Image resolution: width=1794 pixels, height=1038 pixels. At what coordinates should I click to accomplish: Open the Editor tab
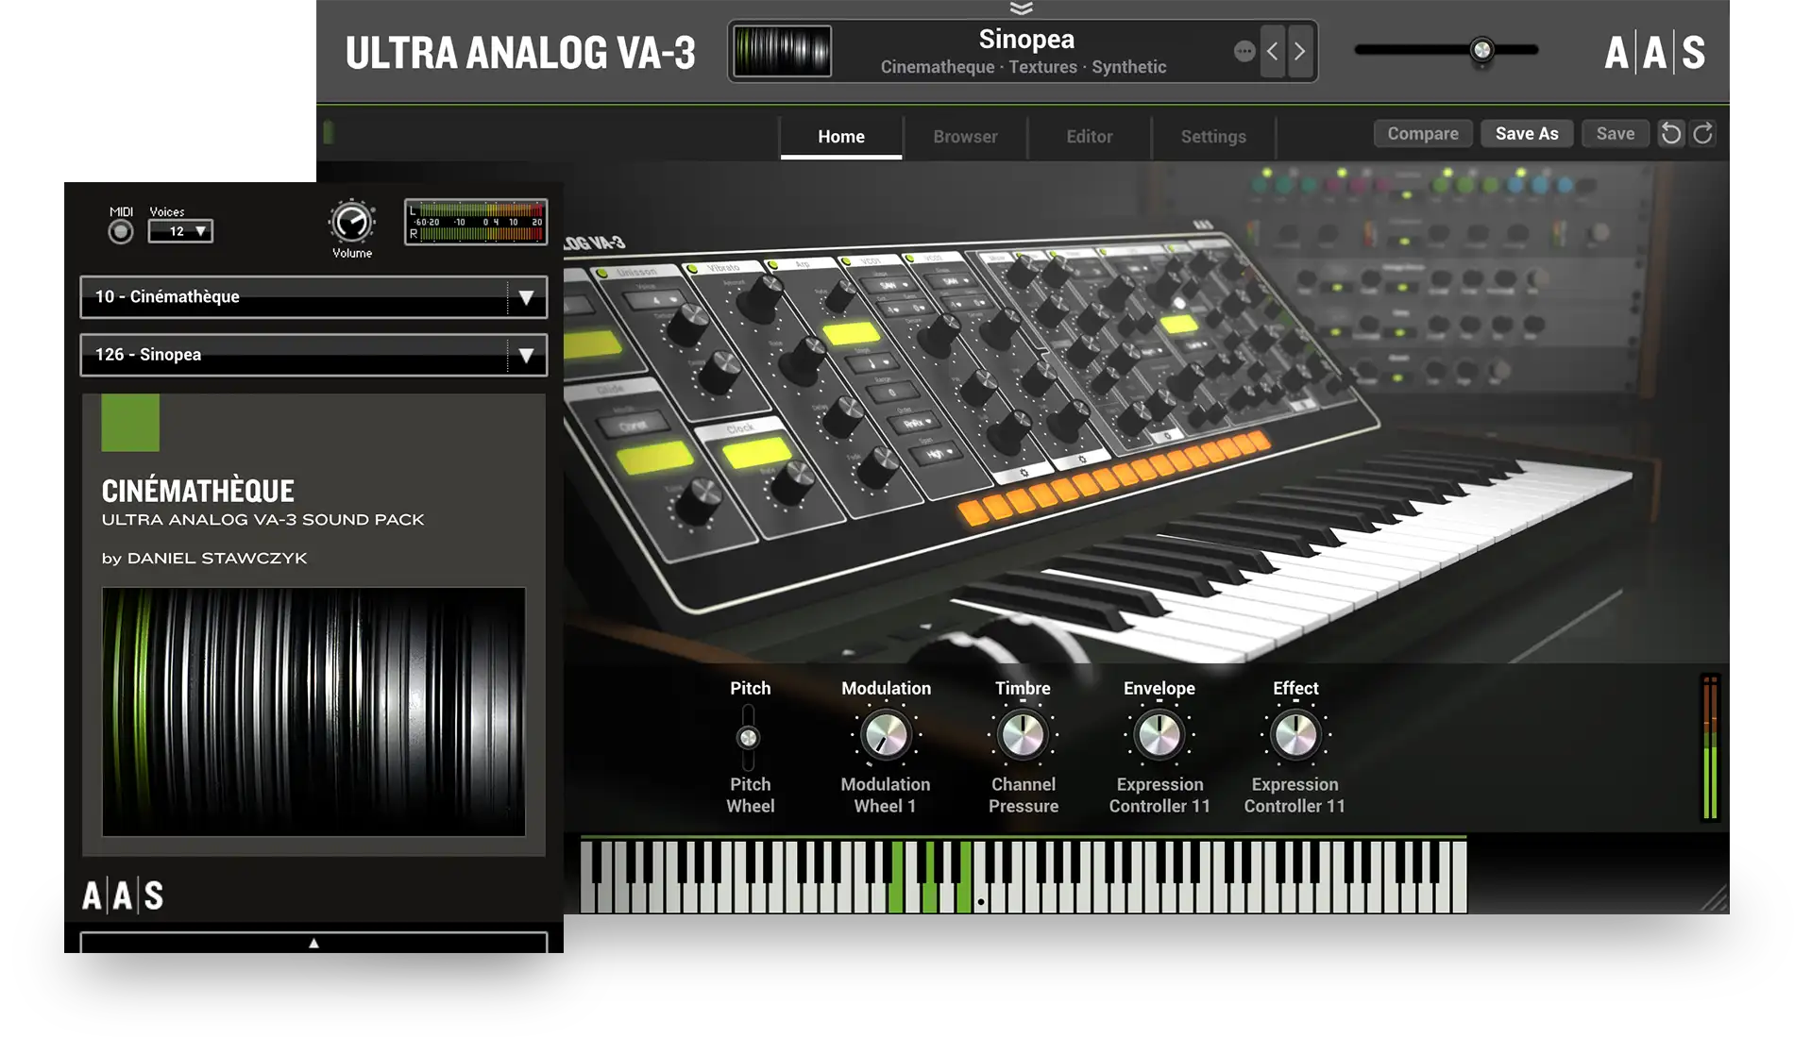coord(1089,137)
